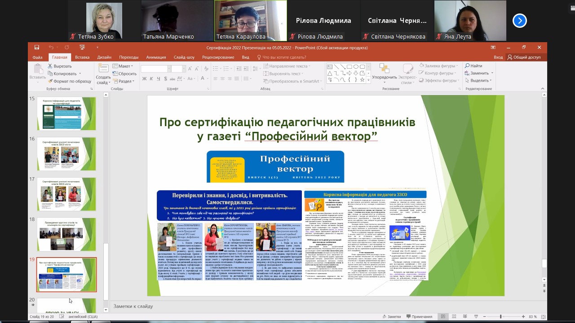
Task: Click increase indent level icon
Action: (246, 69)
